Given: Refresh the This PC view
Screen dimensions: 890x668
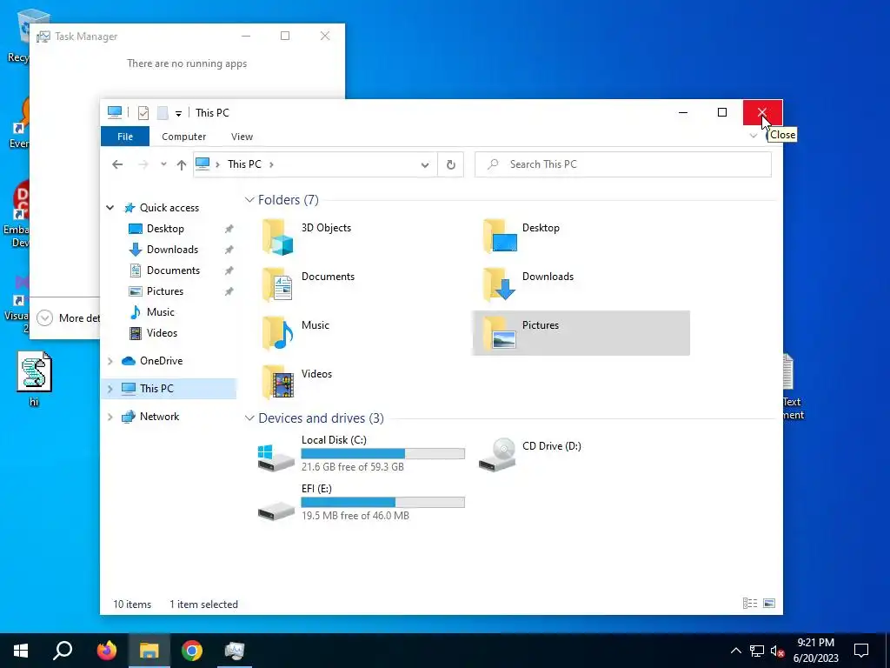Looking at the screenshot, I should pyautogui.click(x=451, y=164).
